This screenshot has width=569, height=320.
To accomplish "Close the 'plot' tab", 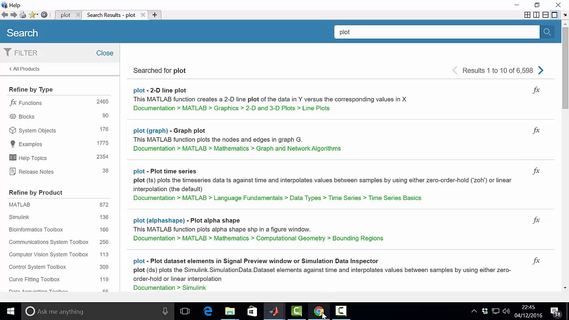I will (x=78, y=15).
